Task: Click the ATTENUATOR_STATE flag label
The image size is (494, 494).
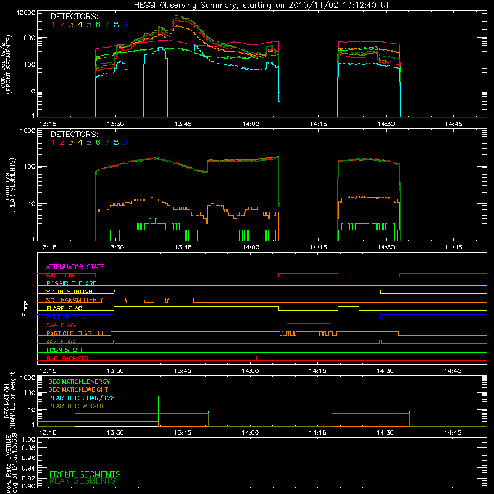Action: click(75, 267)
